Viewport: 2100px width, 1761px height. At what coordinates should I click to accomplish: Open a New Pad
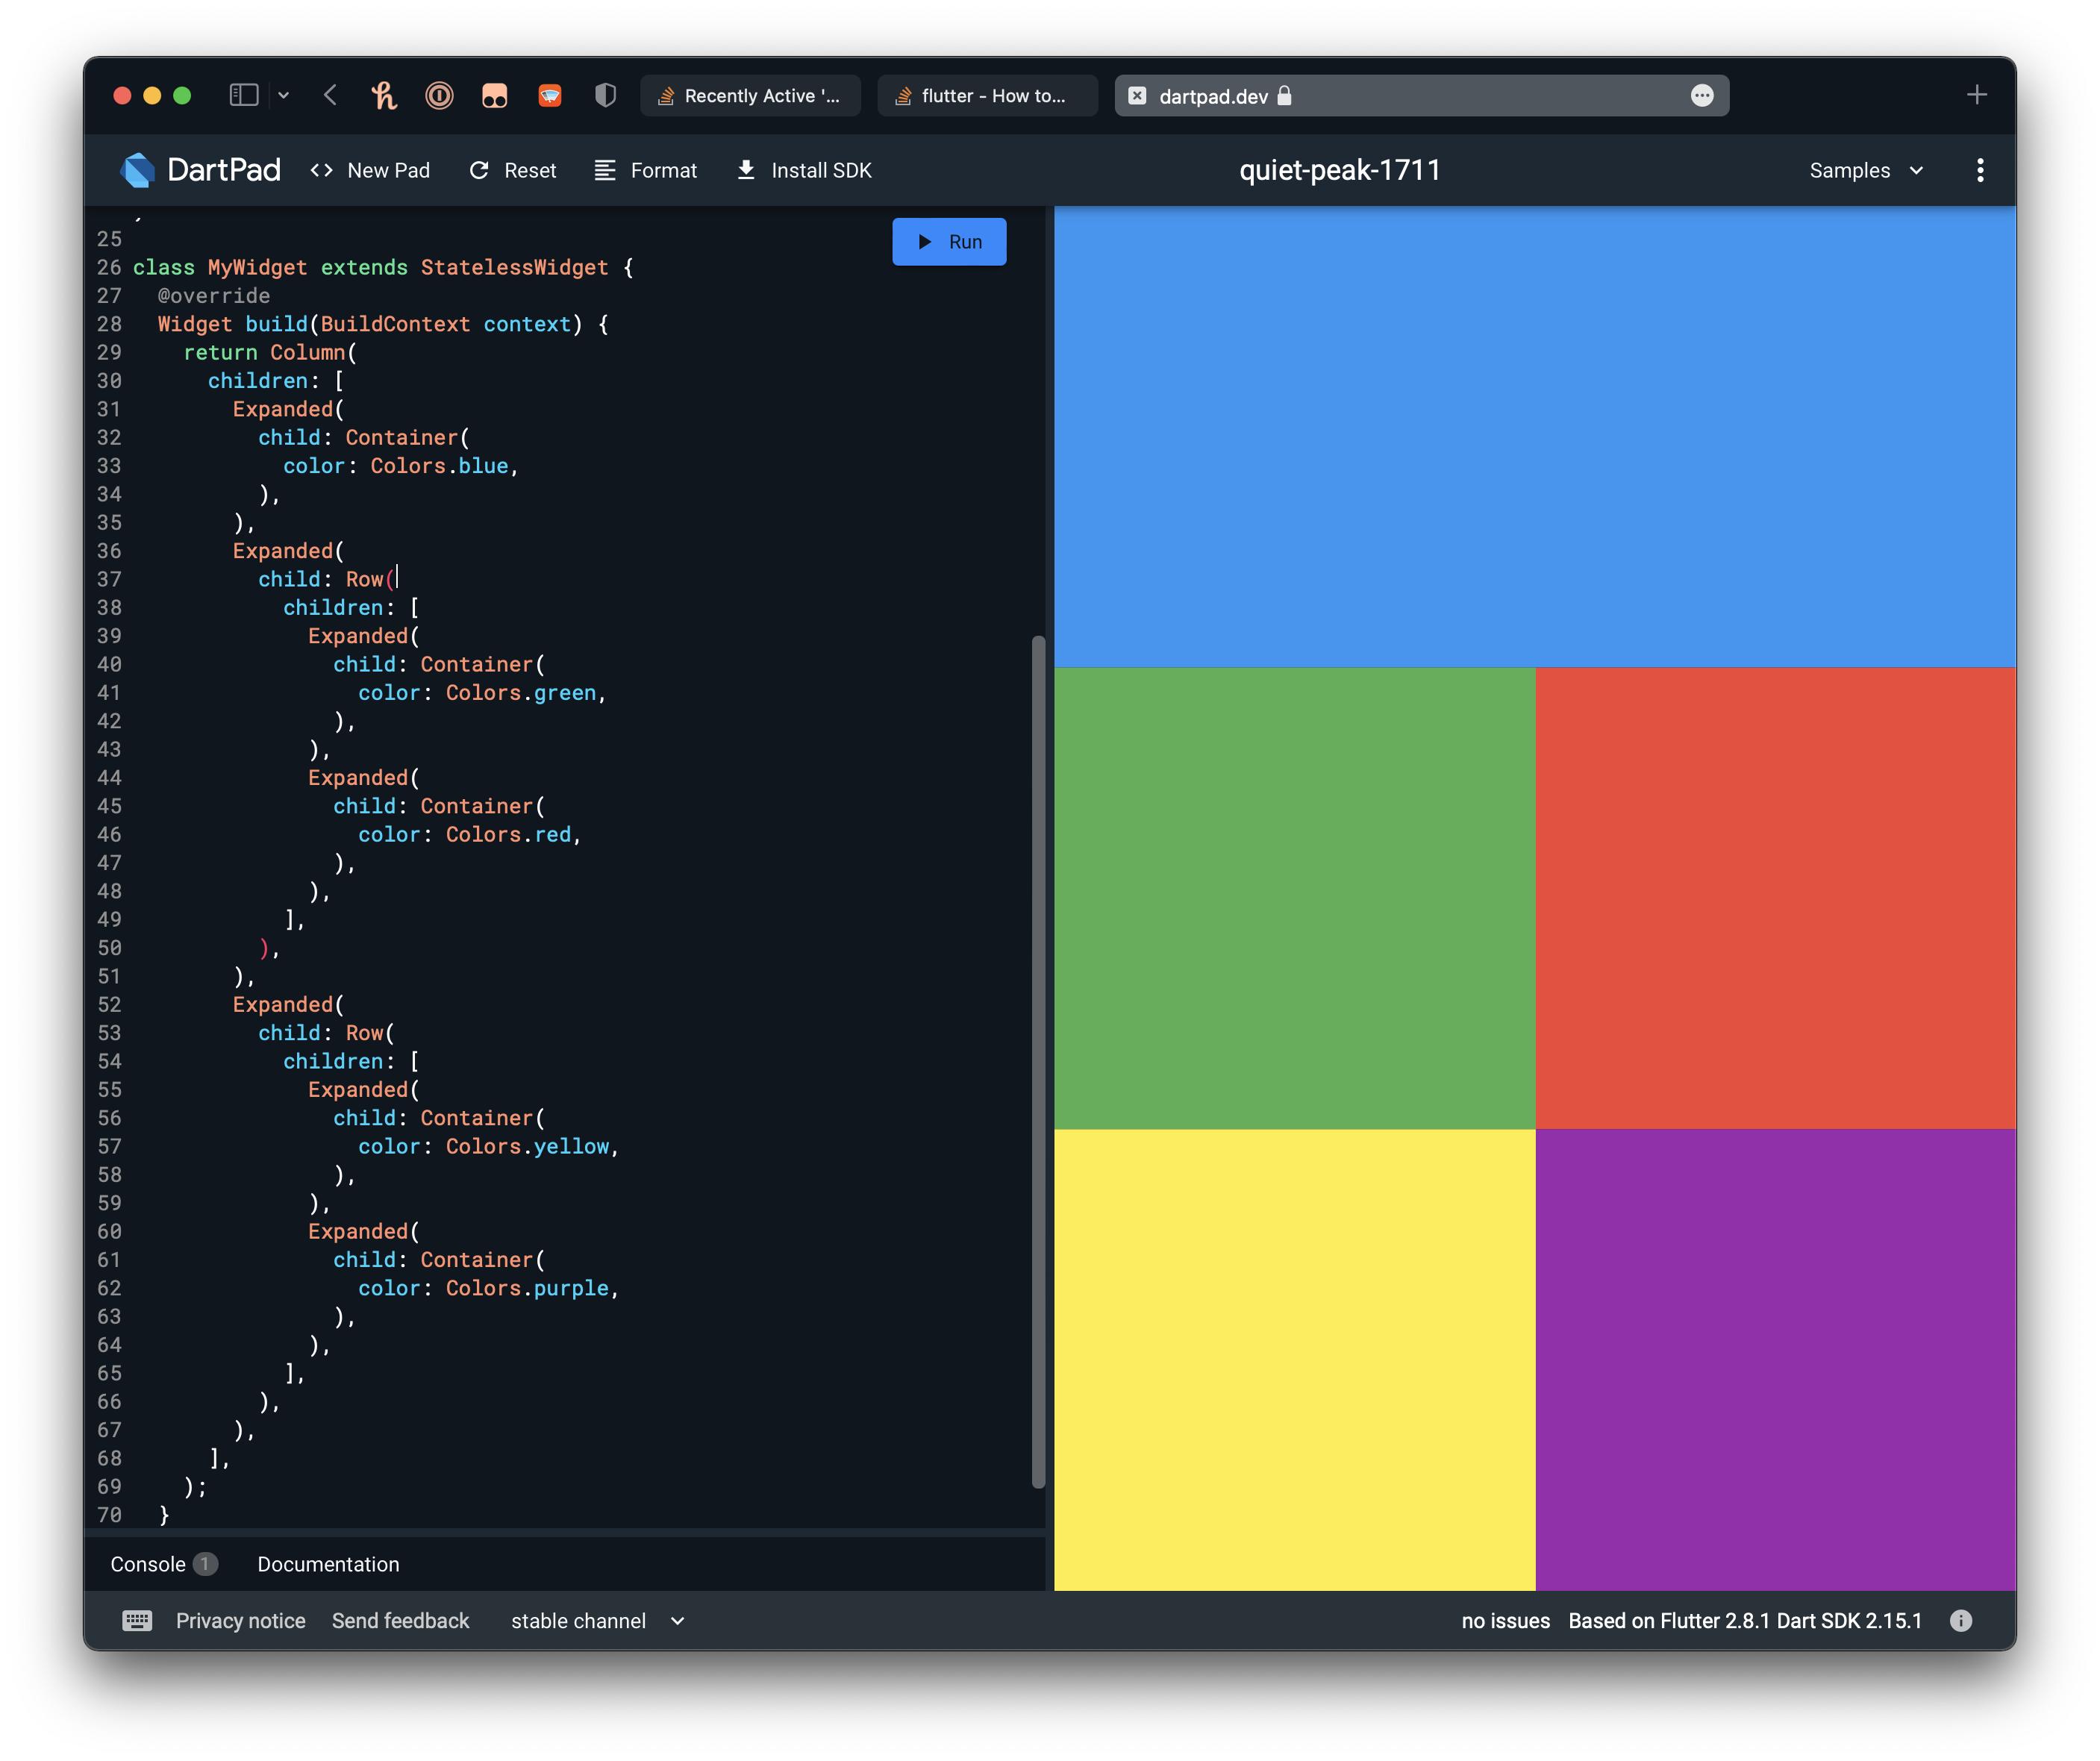[369, 170]
